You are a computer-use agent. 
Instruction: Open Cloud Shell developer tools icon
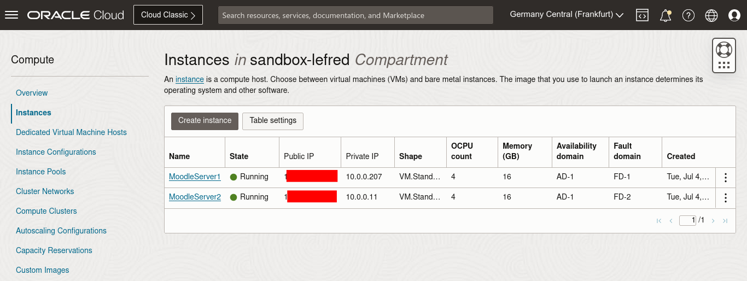pos(642,15)
